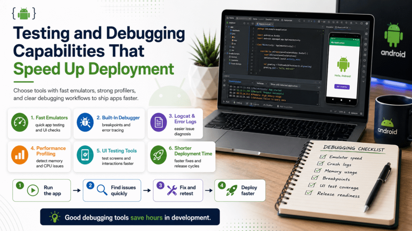This screenshot has width=412, height=231.
Task: Click the Good debugging tools save hours banner
Action: pos(130,217)
